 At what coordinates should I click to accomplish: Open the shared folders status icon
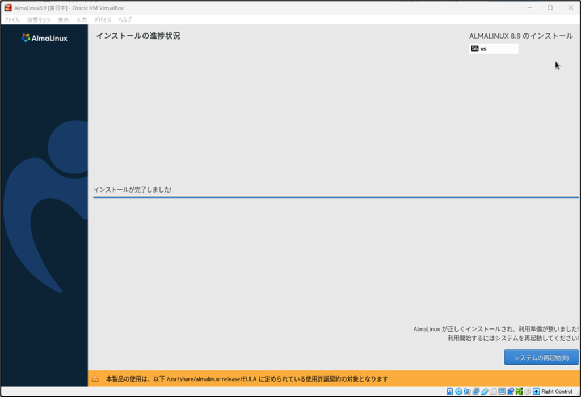(x=493, y=391)
